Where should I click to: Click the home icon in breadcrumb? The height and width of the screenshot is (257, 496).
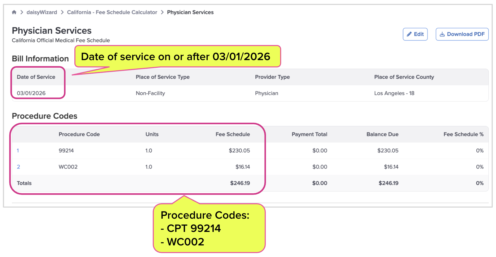click(14, 12)
